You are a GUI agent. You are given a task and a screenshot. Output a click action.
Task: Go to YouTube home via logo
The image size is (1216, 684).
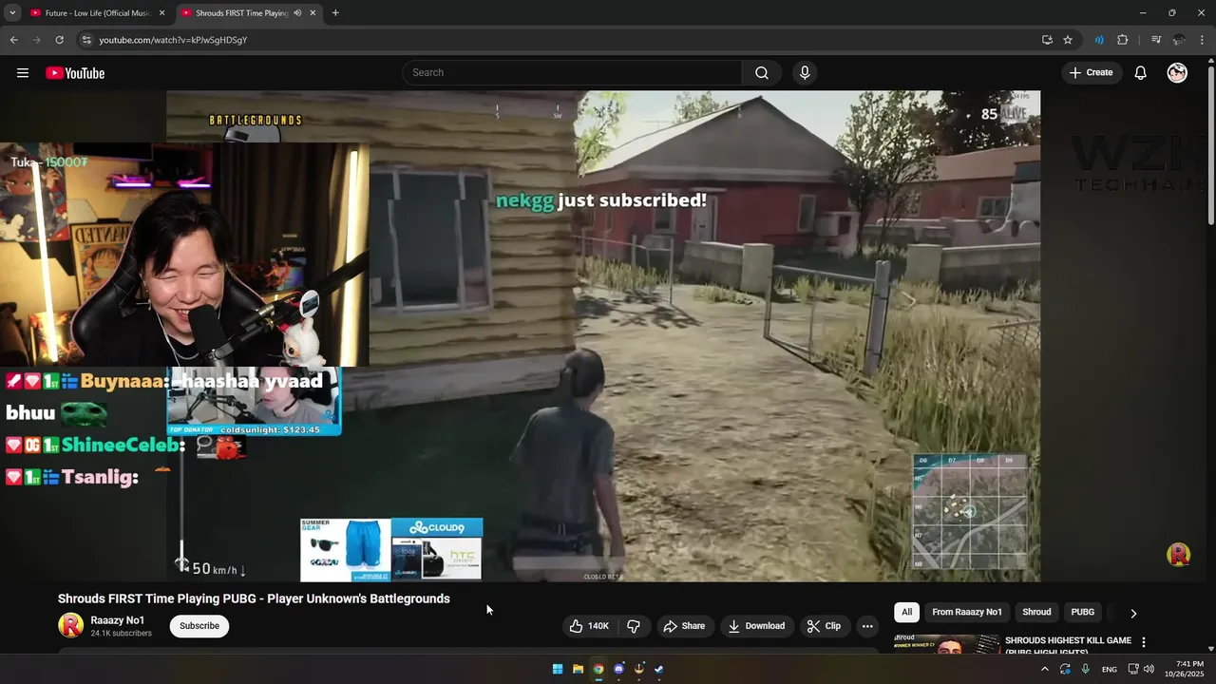(x=75, y=73)
